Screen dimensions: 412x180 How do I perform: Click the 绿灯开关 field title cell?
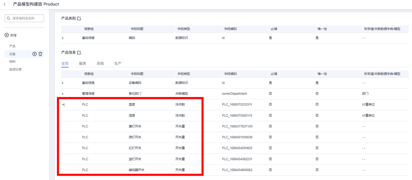[x=135, y=137]
